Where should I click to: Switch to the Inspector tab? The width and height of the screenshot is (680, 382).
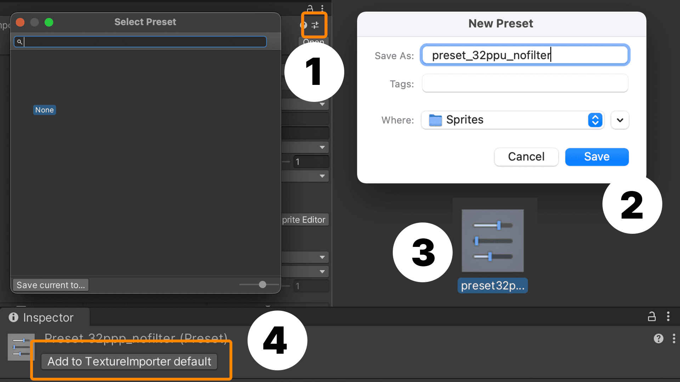42,317
